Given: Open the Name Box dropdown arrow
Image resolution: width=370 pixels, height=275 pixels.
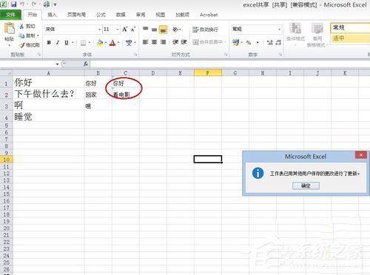Looking at the screenshot, I should 57,64.
